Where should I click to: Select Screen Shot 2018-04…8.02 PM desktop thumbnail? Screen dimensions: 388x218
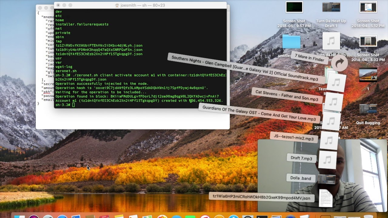368,41
